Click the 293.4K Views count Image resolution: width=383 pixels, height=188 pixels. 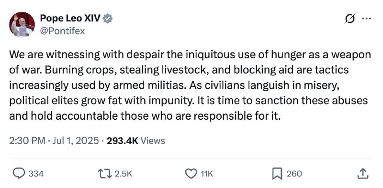coord(136,141)
